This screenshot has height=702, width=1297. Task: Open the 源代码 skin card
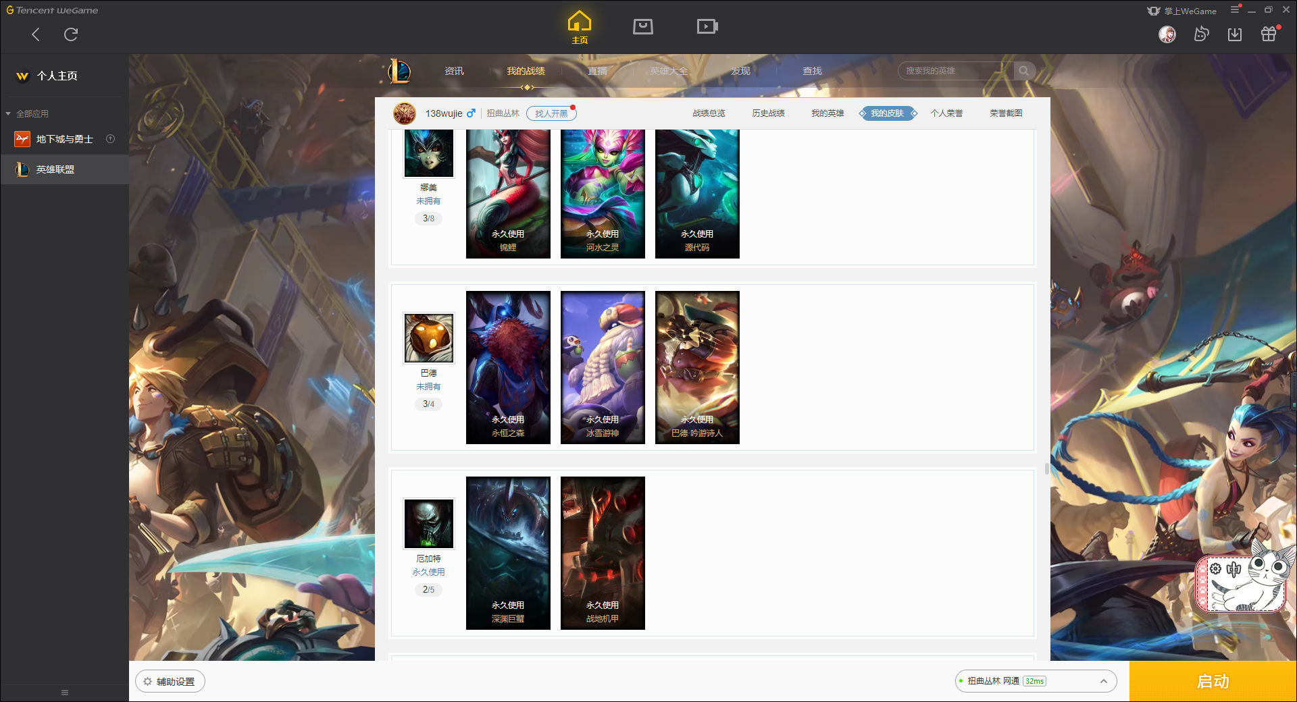pos(697,194)
